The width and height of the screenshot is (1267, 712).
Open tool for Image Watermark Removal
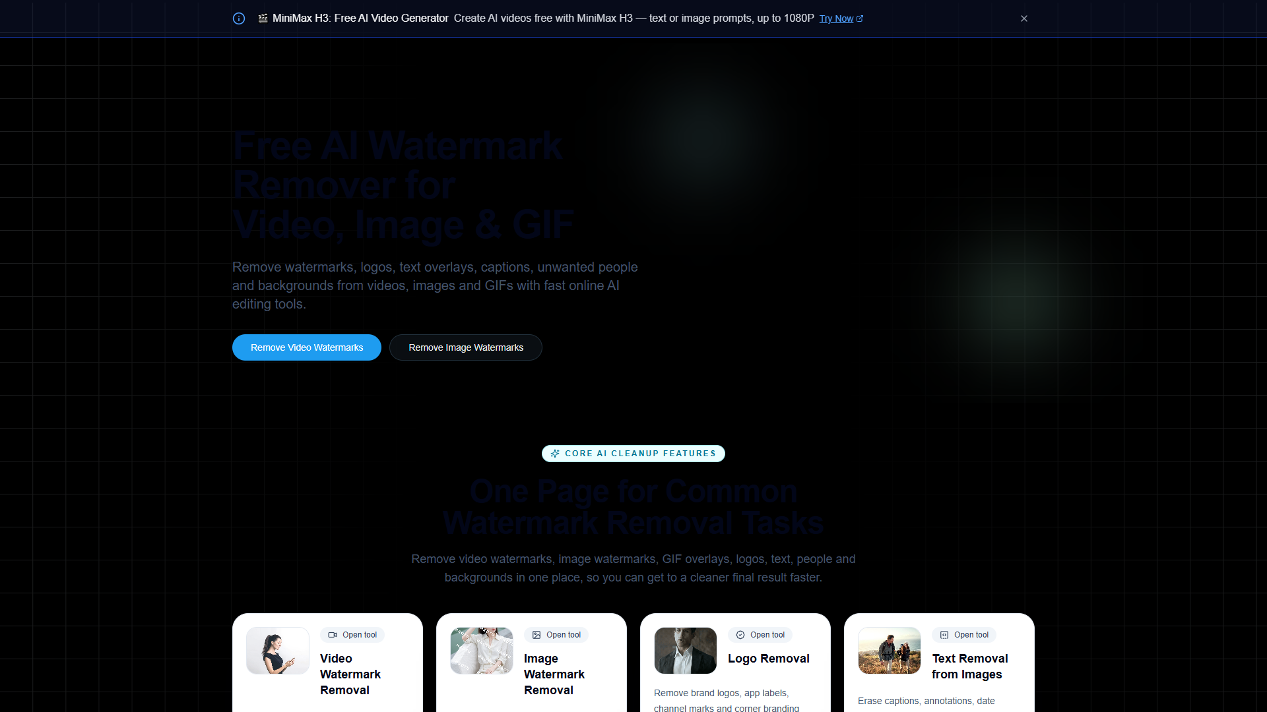556,635
